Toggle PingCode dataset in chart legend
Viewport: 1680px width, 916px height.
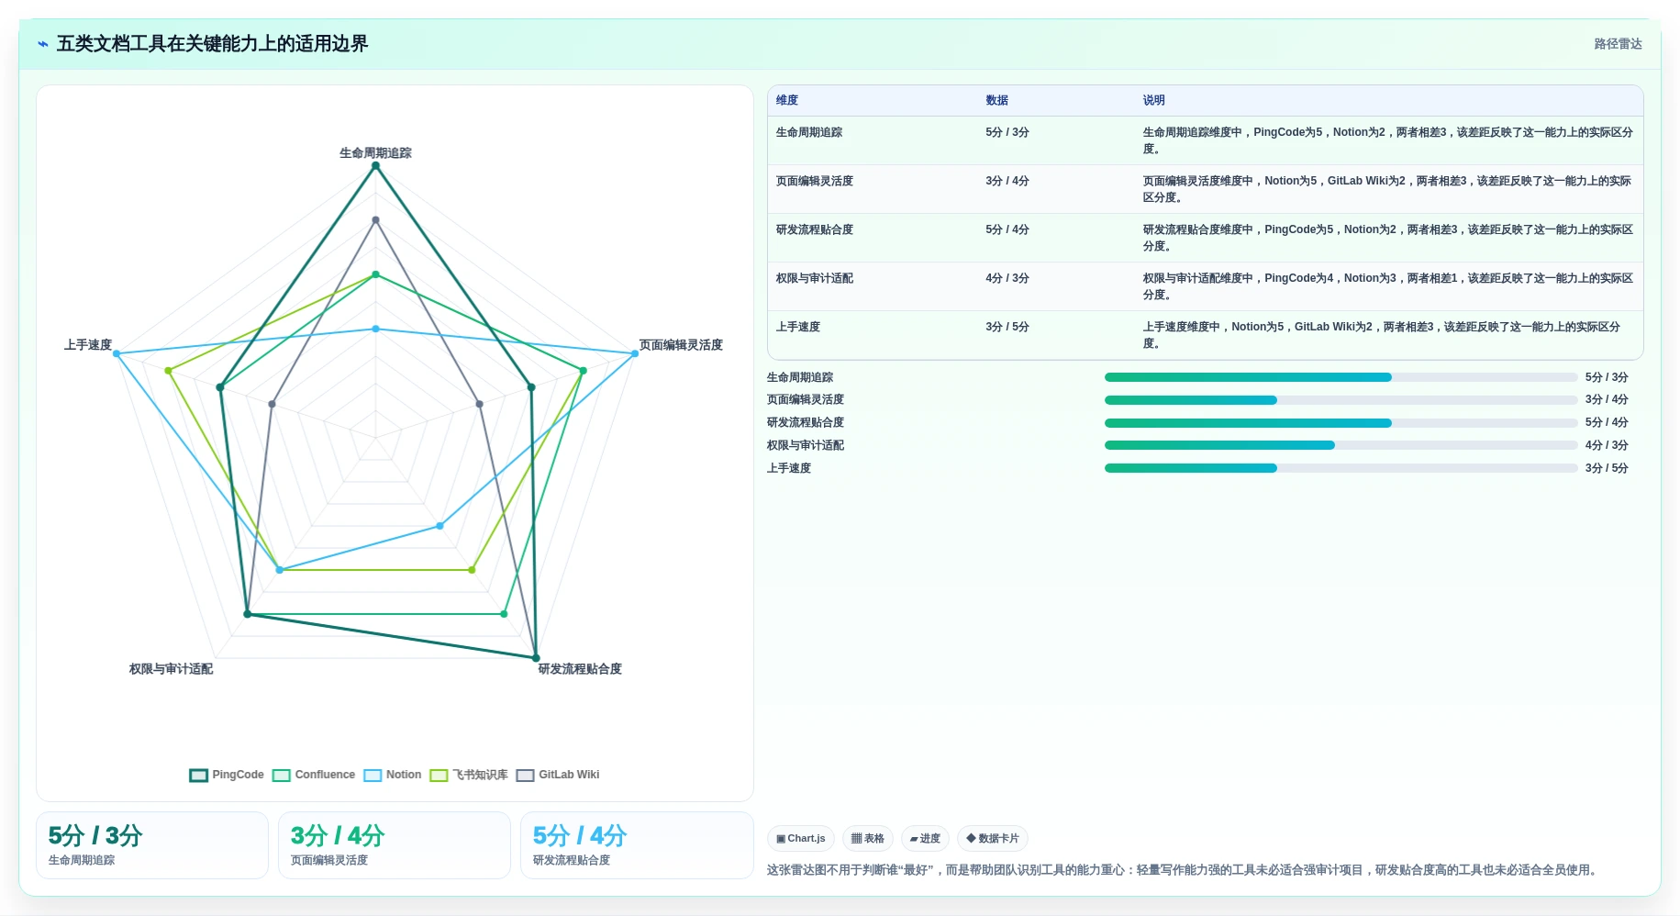coord(227,775)
